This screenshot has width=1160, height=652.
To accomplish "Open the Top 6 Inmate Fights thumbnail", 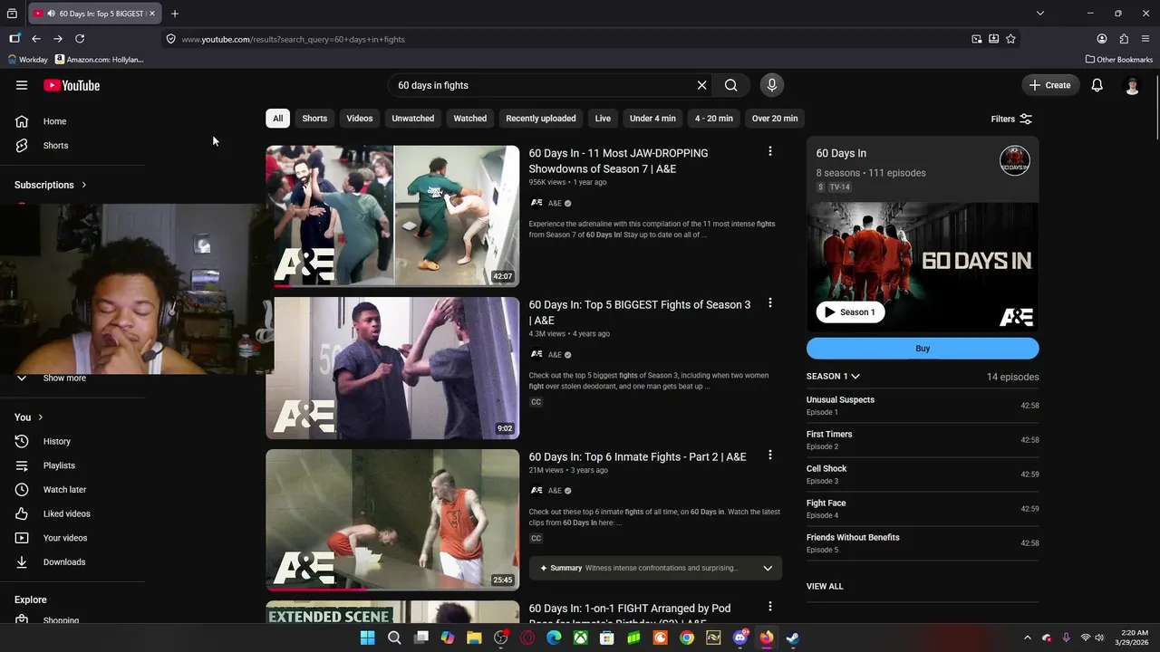I will pos(392,520).
